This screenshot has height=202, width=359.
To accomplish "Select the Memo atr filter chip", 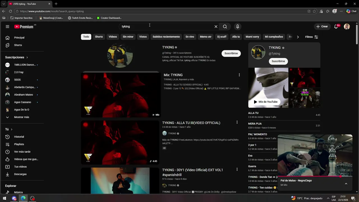I will tap(206, 37).
